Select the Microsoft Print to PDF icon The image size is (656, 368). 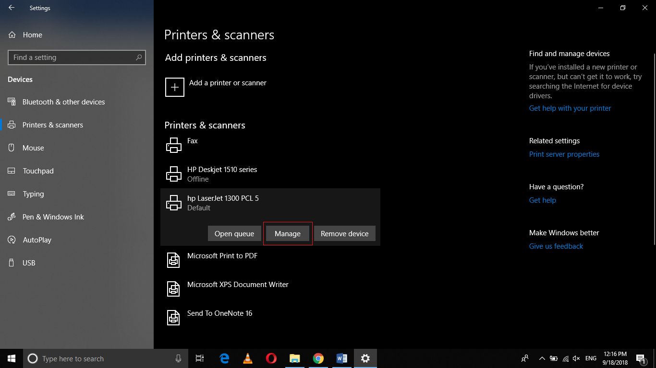pos(173,260)
